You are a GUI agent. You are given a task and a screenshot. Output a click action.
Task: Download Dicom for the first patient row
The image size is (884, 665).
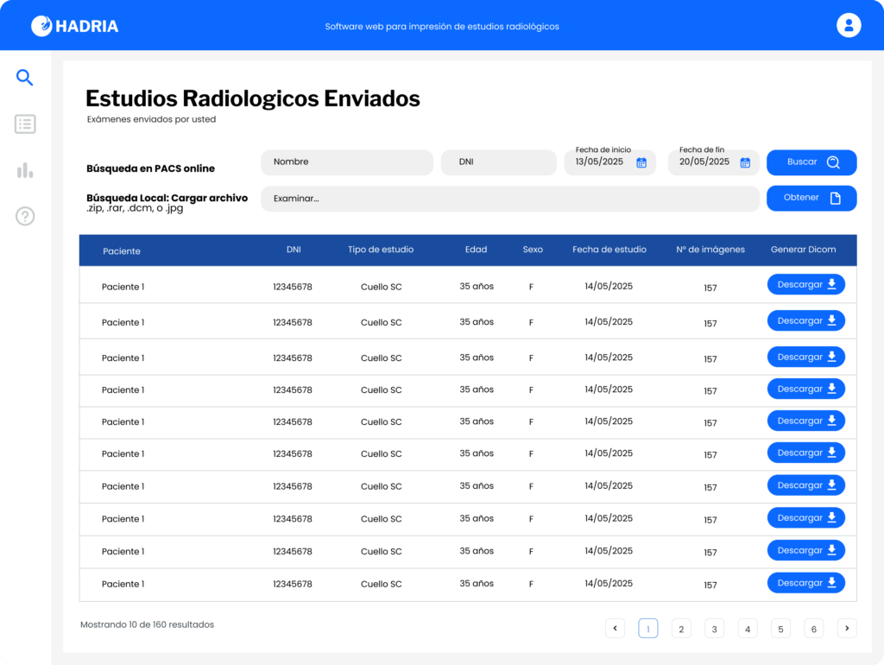pos(805,284)
